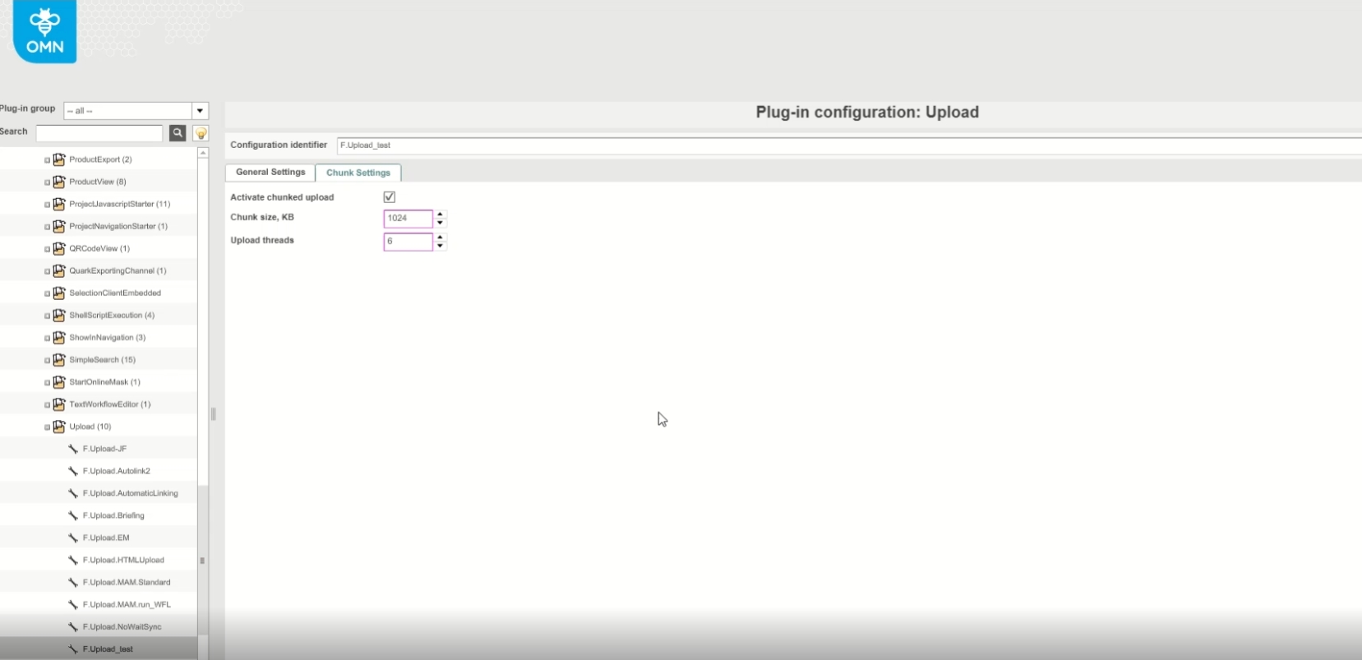Image resolution: width=1362 pixels, height=660 pixels.
Task: Click the plug-in tree scrollbar thumb
Action: tap(203, 561)
